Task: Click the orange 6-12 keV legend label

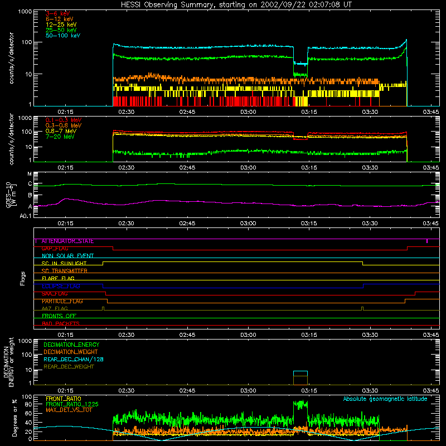Action: (60, 19)
